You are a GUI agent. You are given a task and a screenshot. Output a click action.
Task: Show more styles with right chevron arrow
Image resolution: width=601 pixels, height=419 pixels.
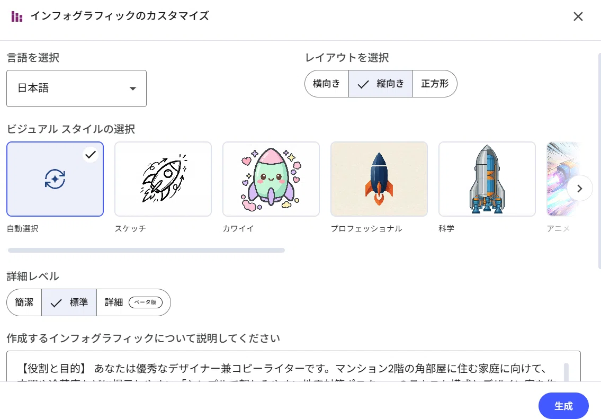coord(579,188)
